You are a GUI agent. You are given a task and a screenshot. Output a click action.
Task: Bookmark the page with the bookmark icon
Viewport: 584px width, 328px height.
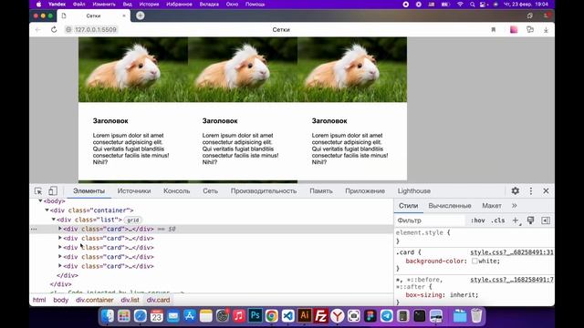tap(494, 30)
